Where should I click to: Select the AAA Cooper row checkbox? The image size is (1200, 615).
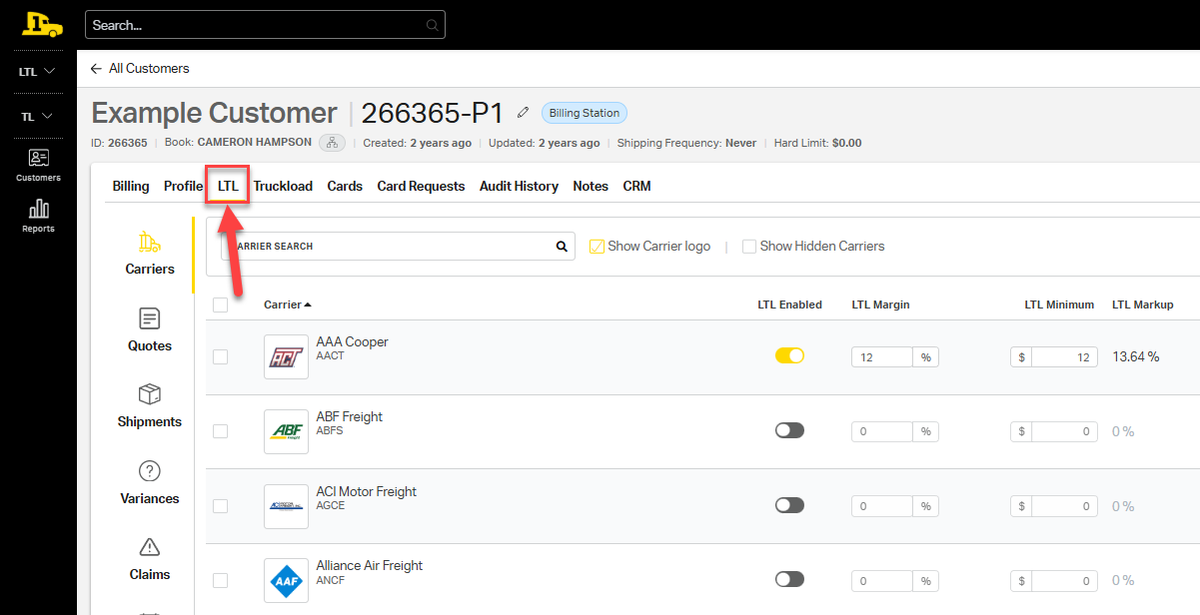[x=221, y=356]
